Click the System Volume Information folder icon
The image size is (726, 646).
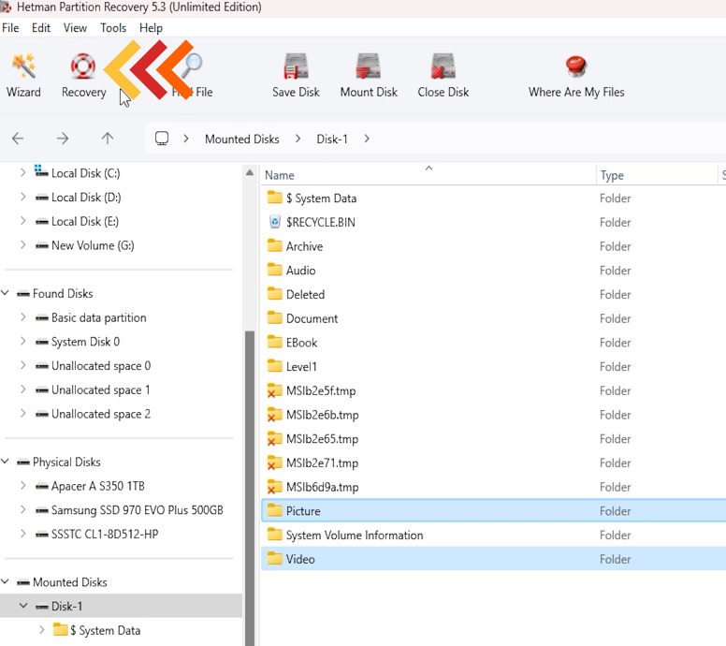[x=274, y=535]
